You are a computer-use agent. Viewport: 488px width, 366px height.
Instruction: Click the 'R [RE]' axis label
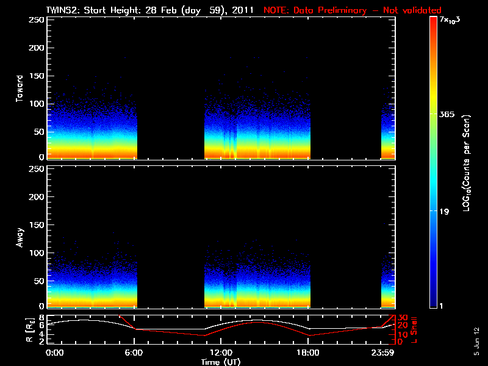(x=30, y=329)
